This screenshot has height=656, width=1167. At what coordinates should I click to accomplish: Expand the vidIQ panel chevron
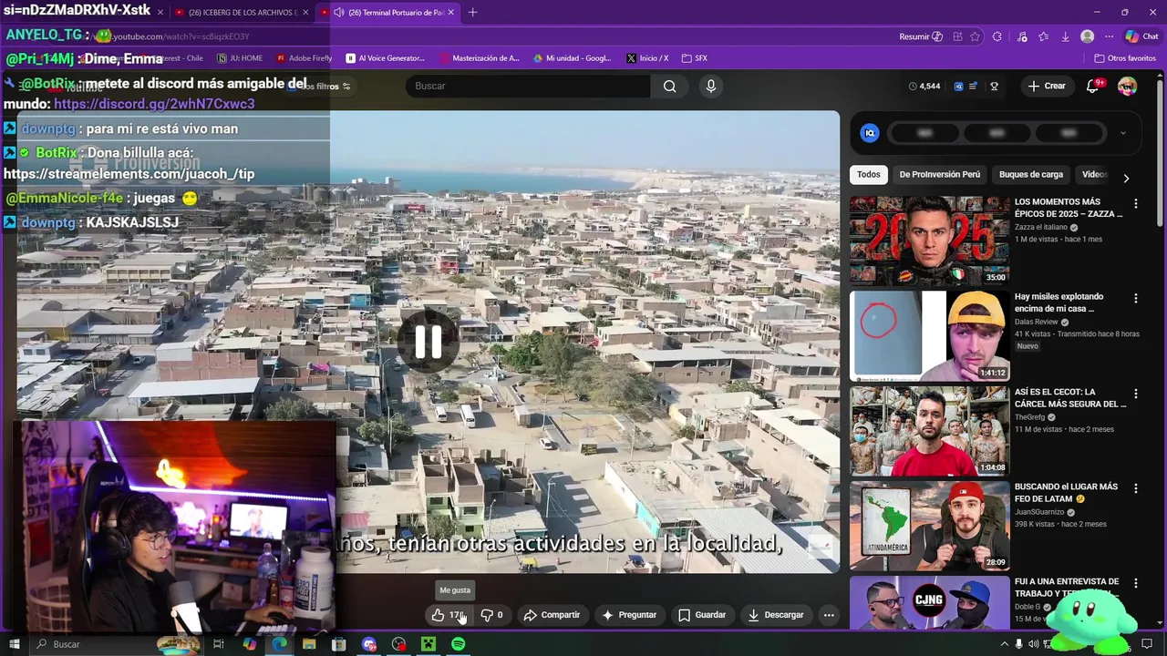tap(1122, 133)
